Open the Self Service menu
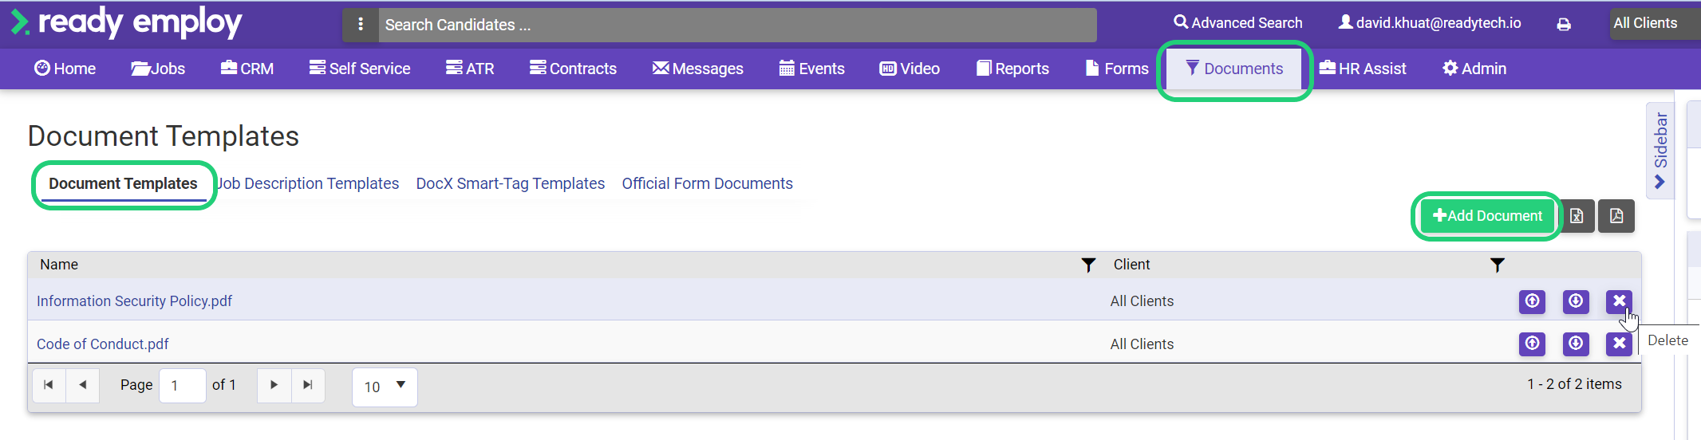This screenshot has width=1701, height=440. tap(360, 69)
